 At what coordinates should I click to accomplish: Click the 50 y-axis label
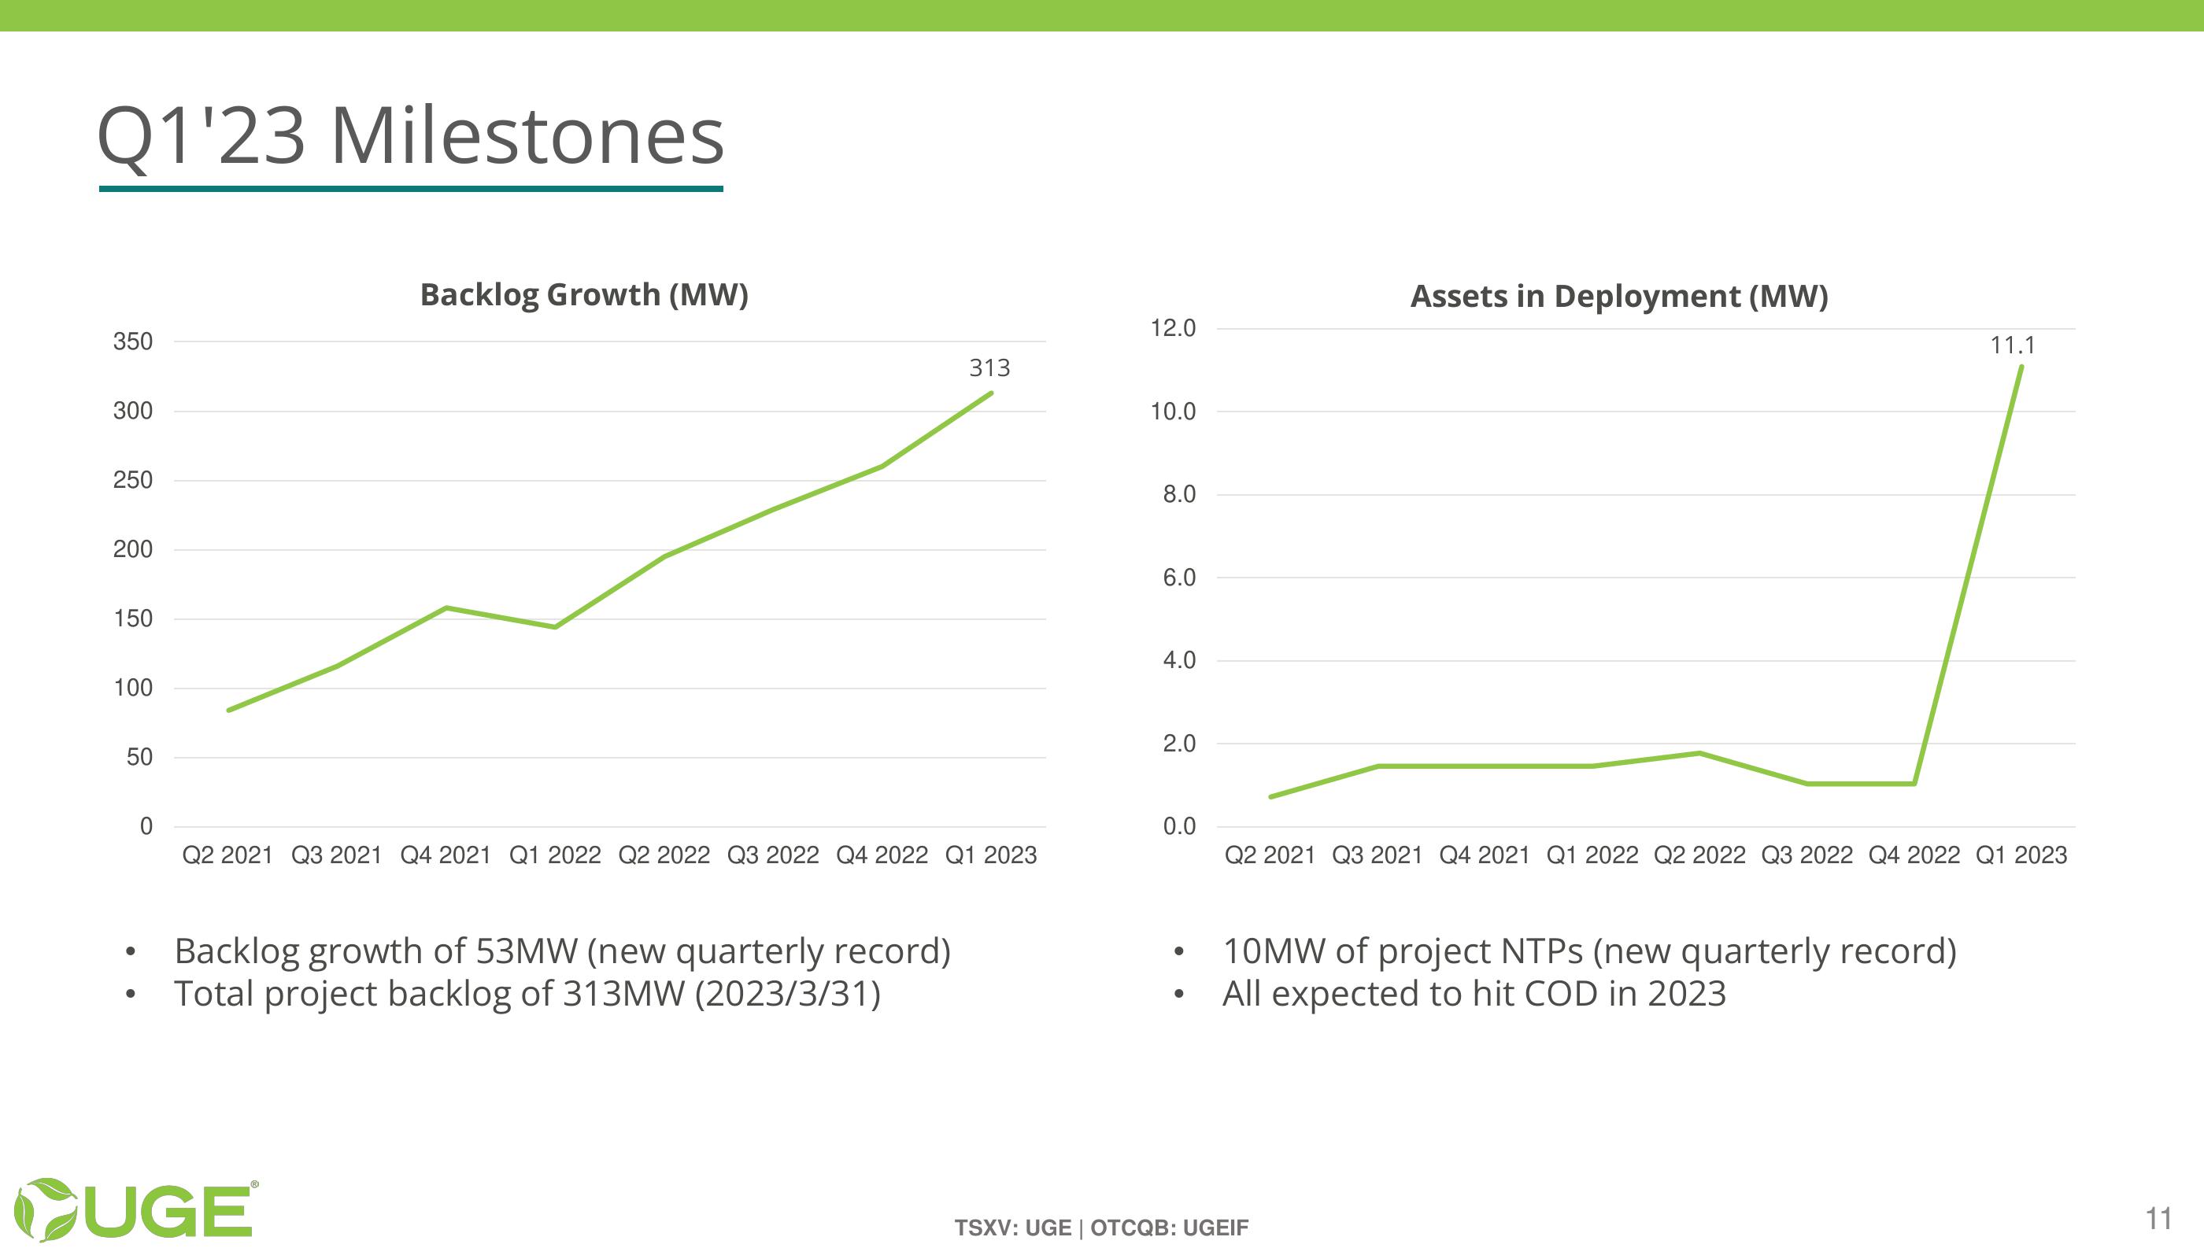[139, 758]
